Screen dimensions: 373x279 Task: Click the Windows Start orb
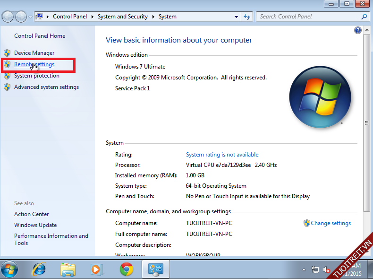[x=10, y=269]
